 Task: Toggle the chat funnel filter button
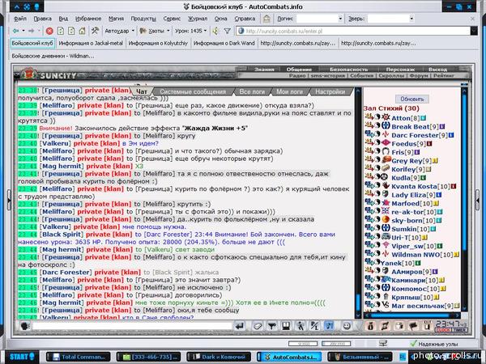click(272, 326)
